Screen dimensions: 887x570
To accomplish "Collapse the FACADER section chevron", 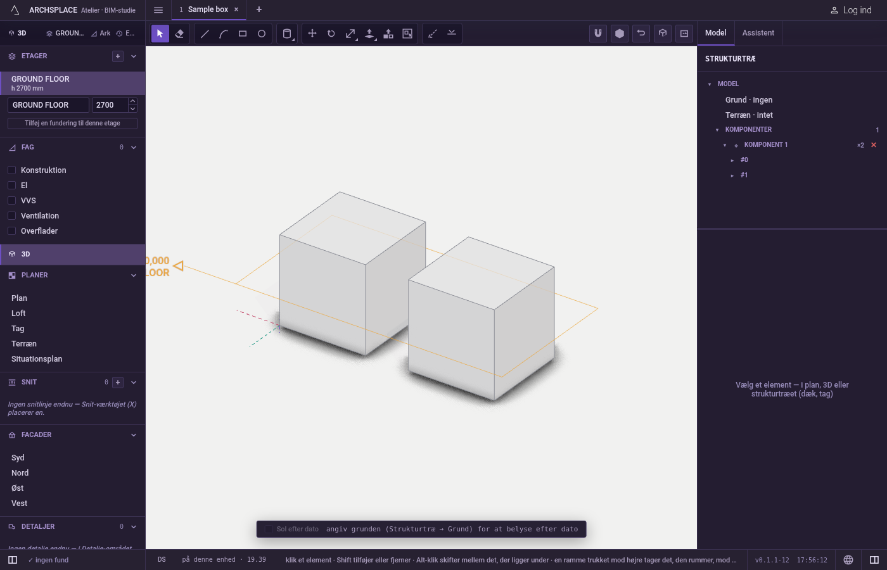I will click(x=134, y=435).
